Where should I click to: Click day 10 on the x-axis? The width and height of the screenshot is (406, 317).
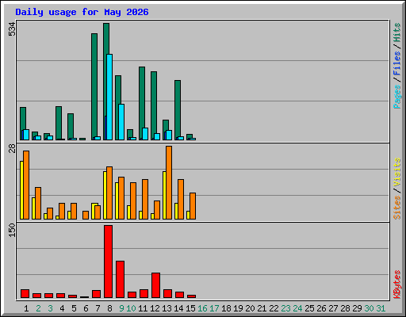pos(131,308)
